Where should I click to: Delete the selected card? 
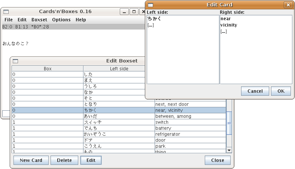(x=64, y=160)
